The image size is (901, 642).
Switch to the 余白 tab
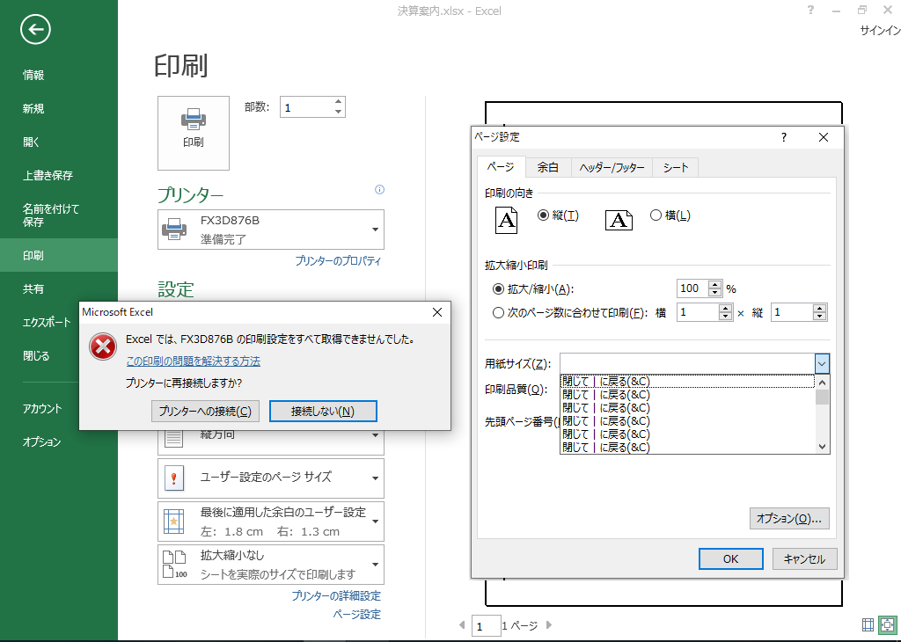pos(547,166)
